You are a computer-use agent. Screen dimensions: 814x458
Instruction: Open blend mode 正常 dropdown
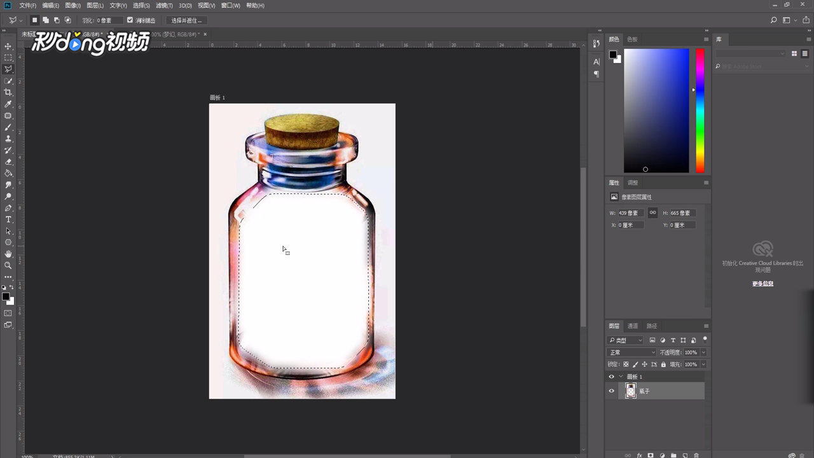pyautogui.click(x=632, y=352)
